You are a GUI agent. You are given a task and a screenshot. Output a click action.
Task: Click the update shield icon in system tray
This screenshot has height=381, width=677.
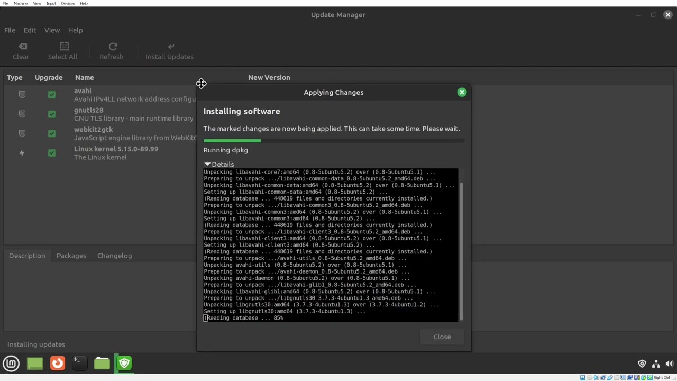point(642,364)
